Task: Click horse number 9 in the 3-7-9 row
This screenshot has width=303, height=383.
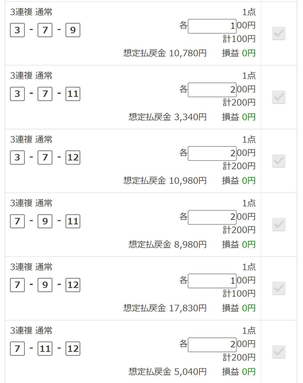Action: click(73, 30)
